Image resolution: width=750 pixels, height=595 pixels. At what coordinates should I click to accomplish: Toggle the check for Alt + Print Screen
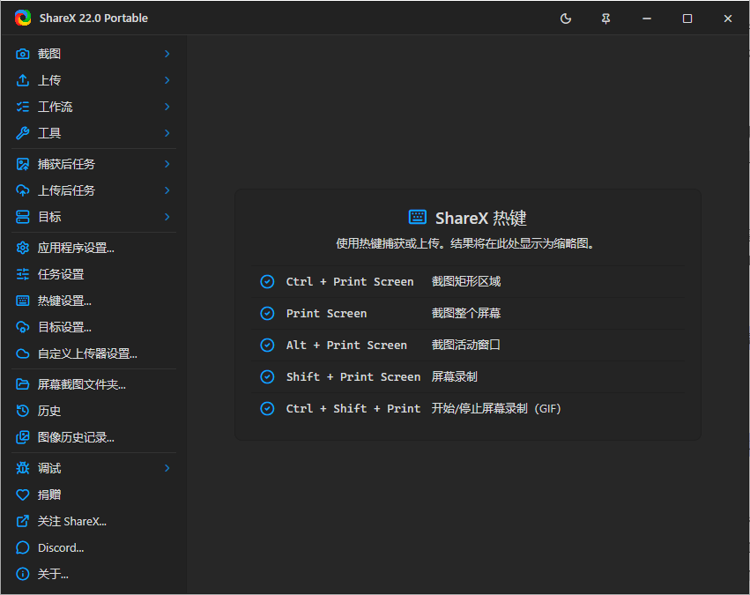coord(267,345)
